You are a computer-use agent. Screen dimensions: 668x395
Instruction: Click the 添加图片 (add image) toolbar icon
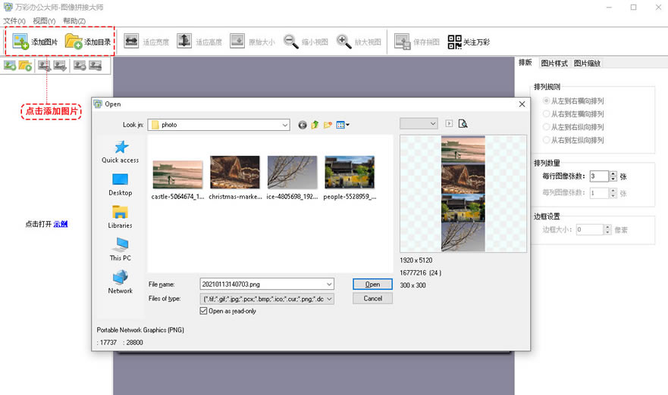click(x=21, y=42)
